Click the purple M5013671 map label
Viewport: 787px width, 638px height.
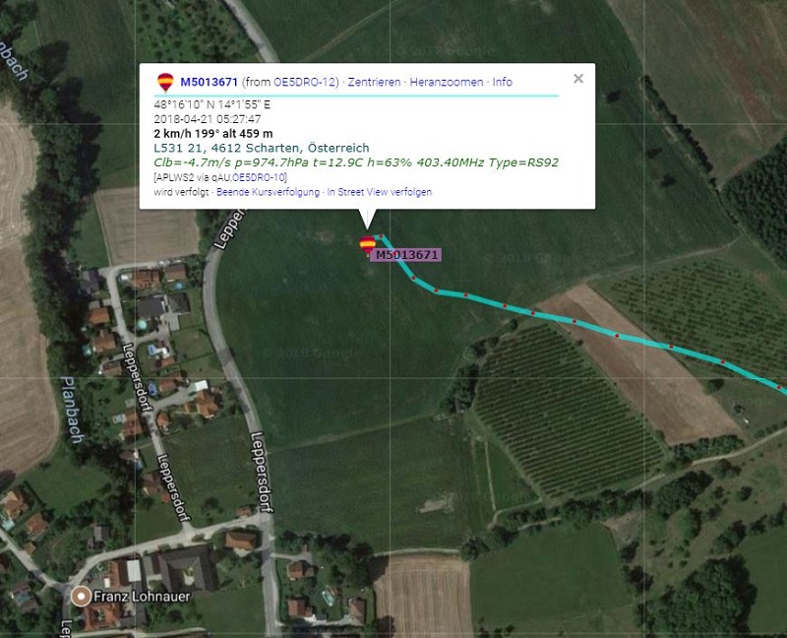pyautogui.click(x=406, y=255)
